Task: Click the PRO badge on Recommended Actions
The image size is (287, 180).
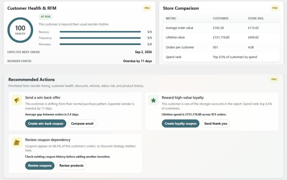Action: coord(274,79)
